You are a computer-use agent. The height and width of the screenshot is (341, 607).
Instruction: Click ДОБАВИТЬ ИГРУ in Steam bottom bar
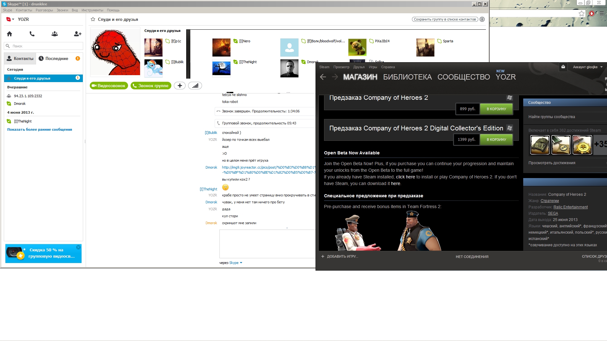340,256
